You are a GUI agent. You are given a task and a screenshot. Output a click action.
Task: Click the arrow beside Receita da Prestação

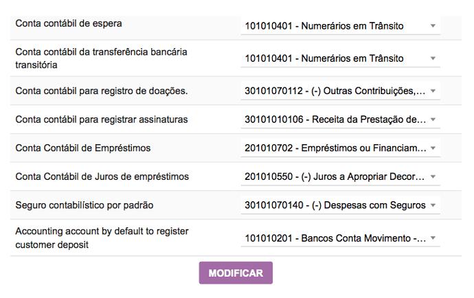point(433,119)
